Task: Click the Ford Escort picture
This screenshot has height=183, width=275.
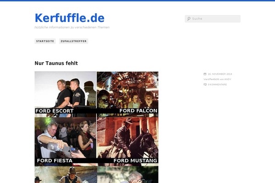Action: click(66, 94)
